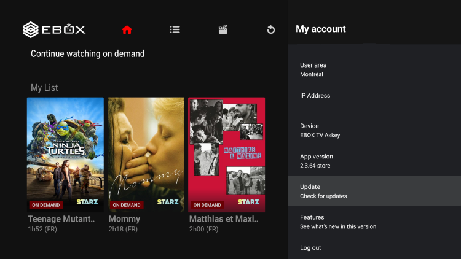
Task: Open the clapperboard on-demand movies icon
Action: [223, 29]
